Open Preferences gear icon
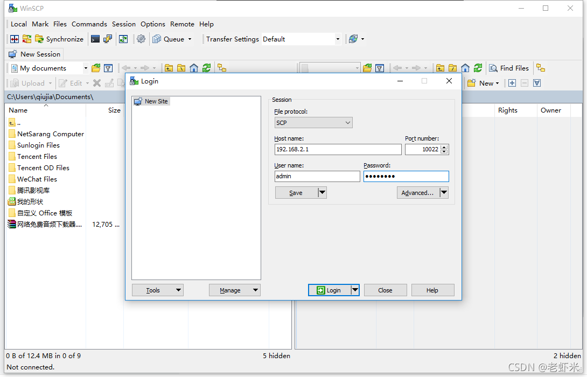 141,39
